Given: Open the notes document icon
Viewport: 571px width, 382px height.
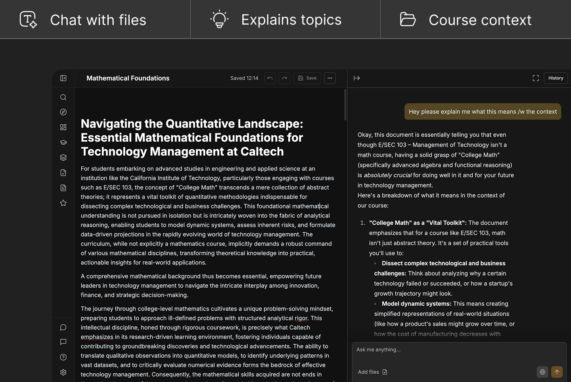Looking at the screenshot, I should click(63, 188).
